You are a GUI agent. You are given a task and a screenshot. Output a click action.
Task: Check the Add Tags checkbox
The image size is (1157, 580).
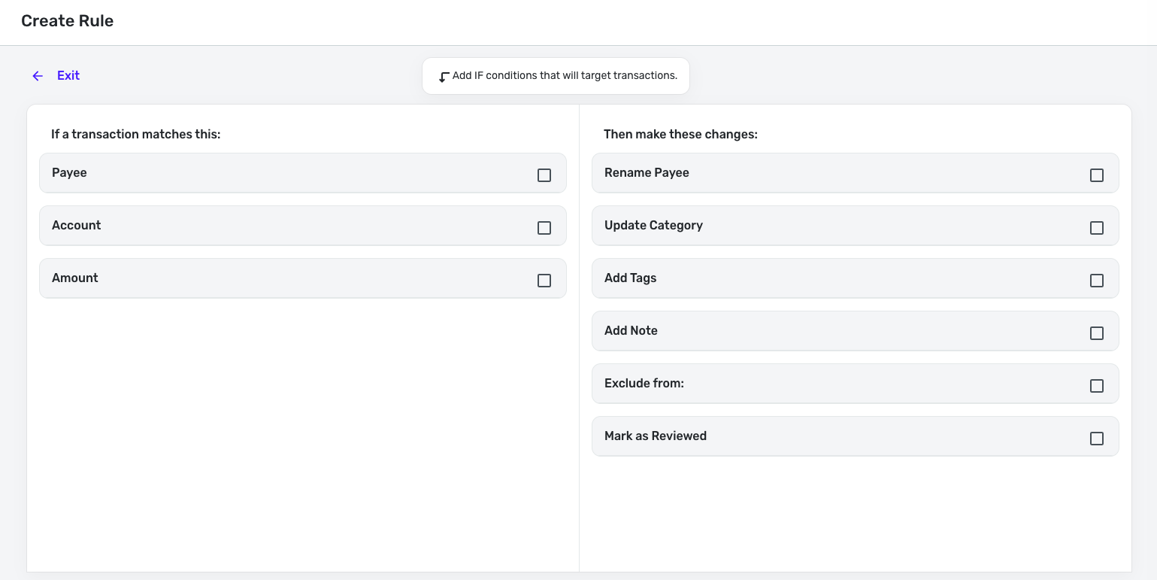pyautogui.click(x=1097, y=281)
